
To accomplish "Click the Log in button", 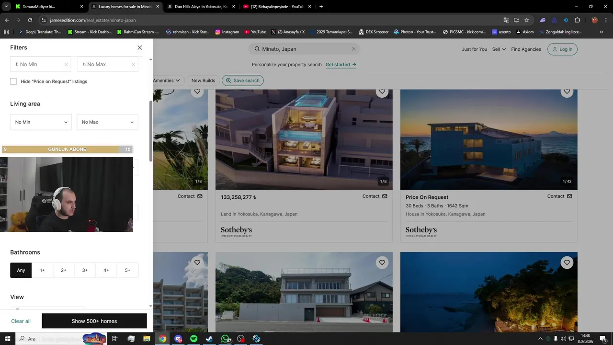I will pyautogui.click(x=562, y=49).
